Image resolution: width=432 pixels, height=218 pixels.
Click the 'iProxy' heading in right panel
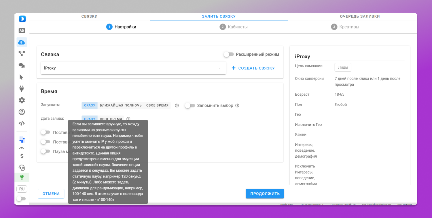302,57
